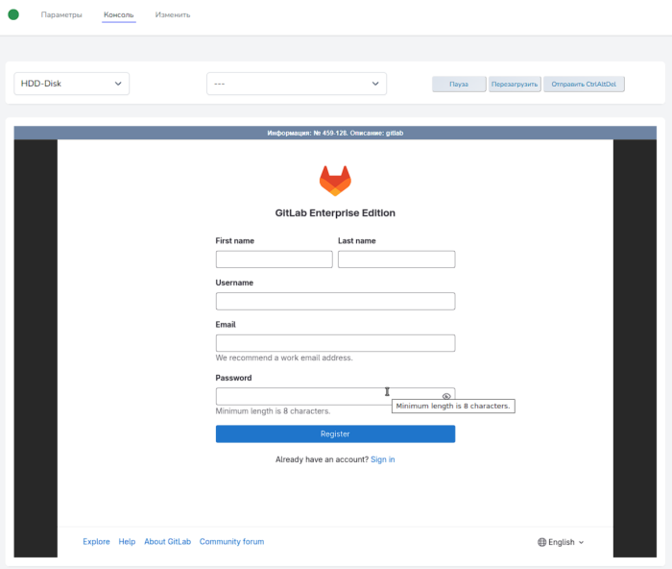Click the Перезагрузить button
This screenshot has height=569, width=672.
(515, 85)
